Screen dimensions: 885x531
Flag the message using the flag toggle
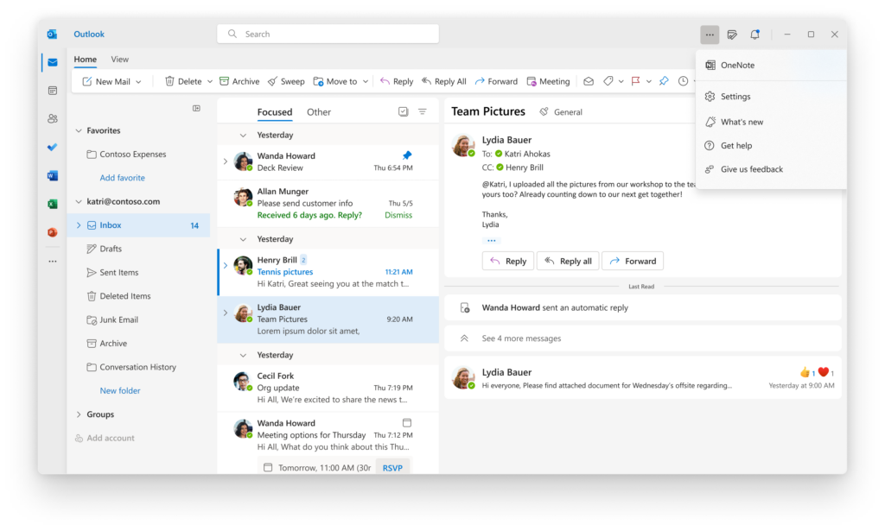(636, 80)
